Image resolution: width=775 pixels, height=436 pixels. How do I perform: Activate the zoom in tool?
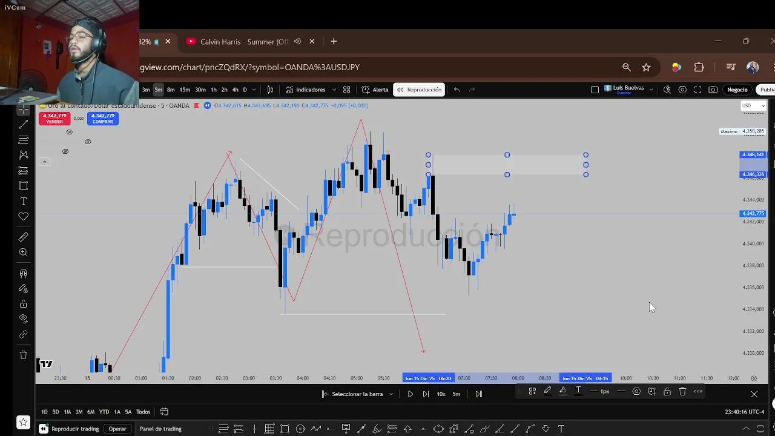[23, 252]
